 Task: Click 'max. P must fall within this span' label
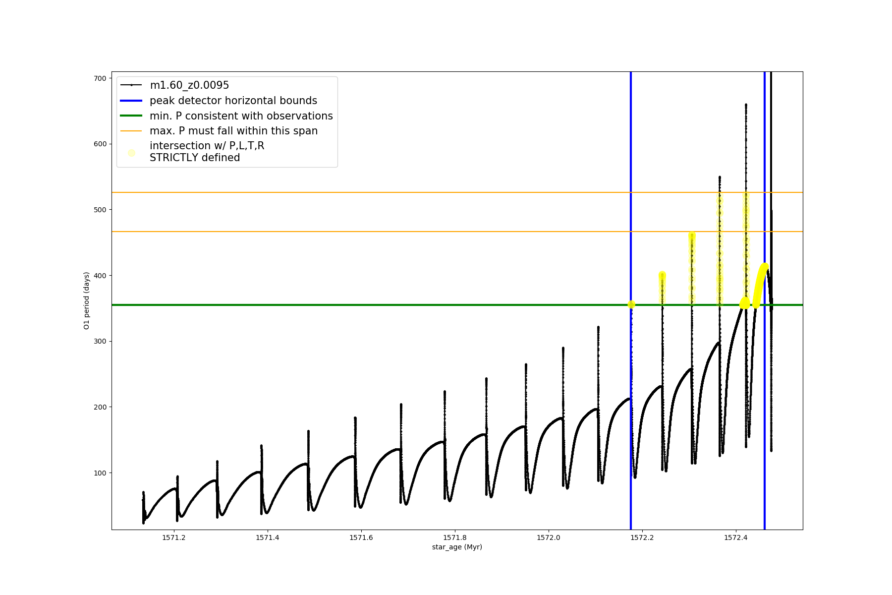(233, 131)
